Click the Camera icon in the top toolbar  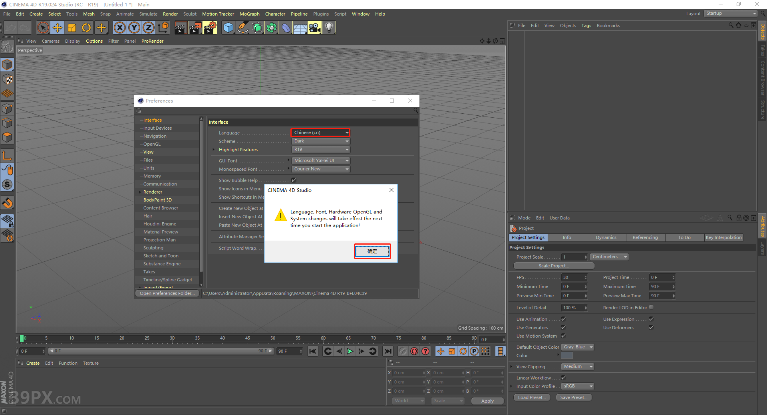coord(315,28)
